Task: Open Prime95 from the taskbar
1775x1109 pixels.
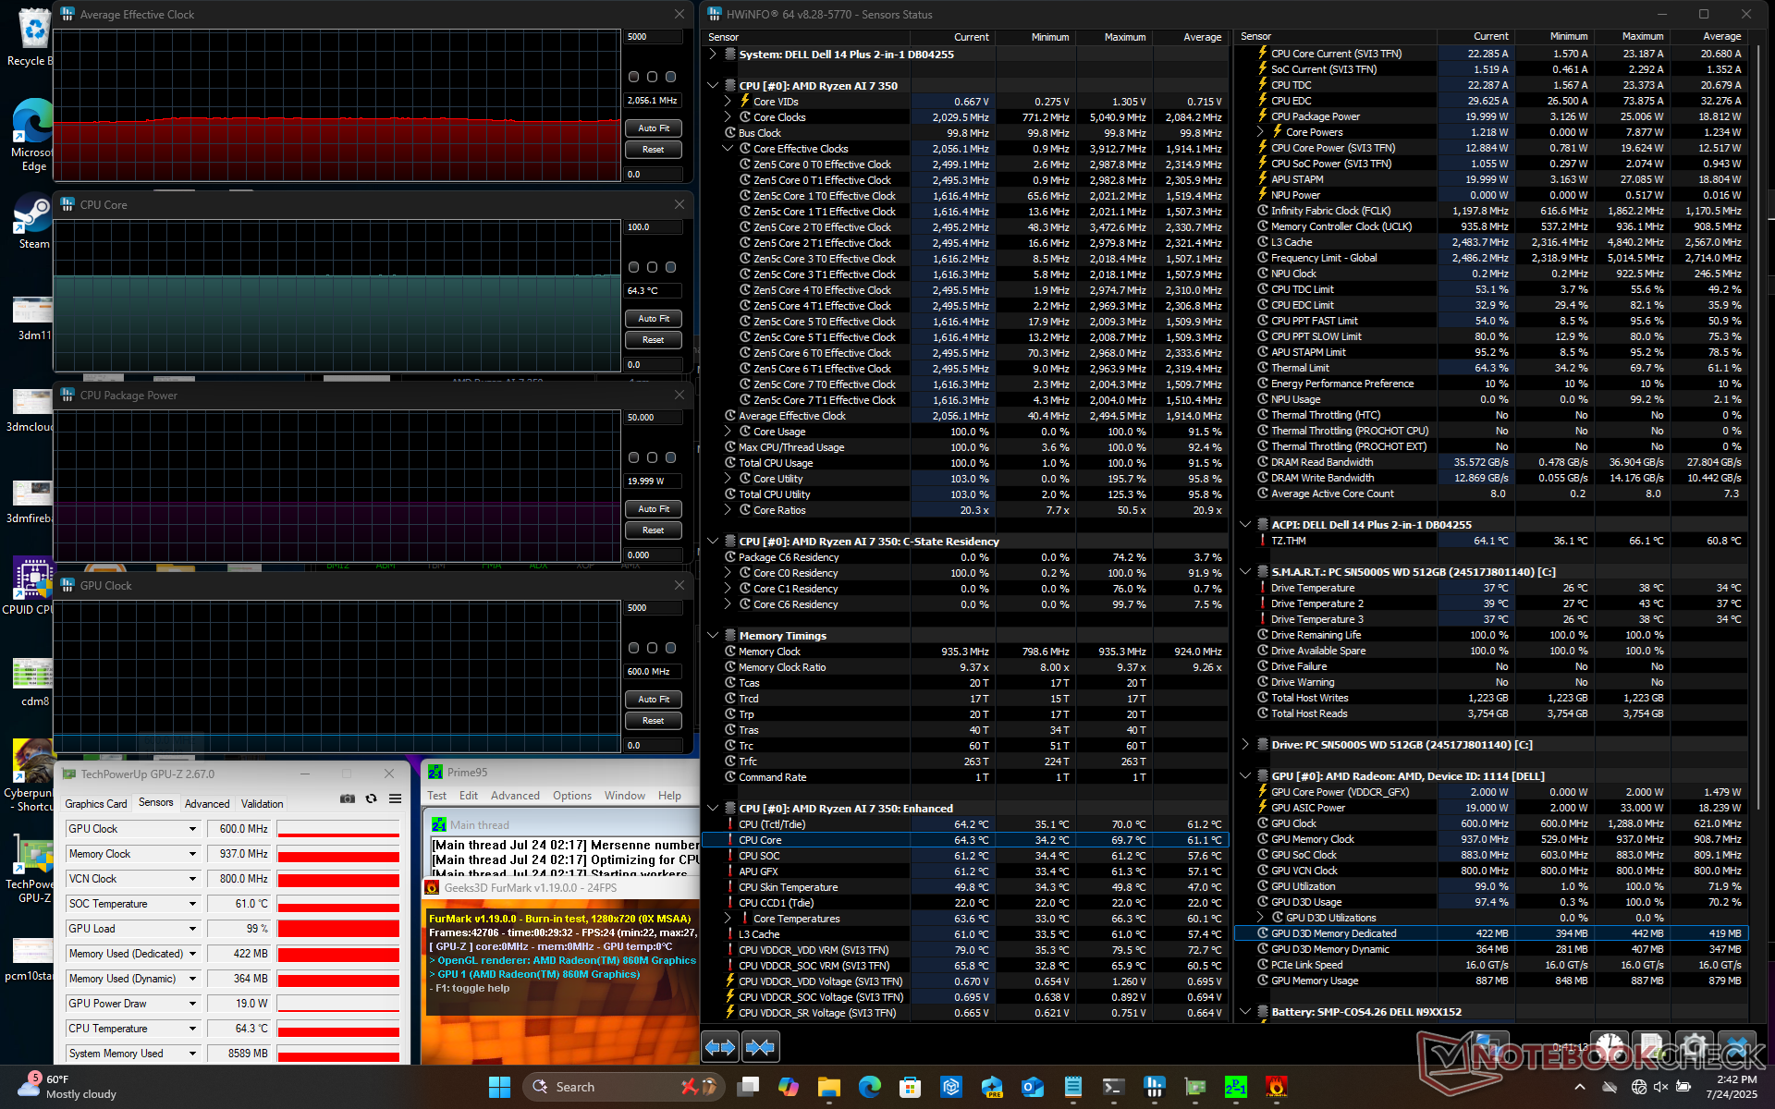Action: pyautogui.click(x=1235, y=1087)
